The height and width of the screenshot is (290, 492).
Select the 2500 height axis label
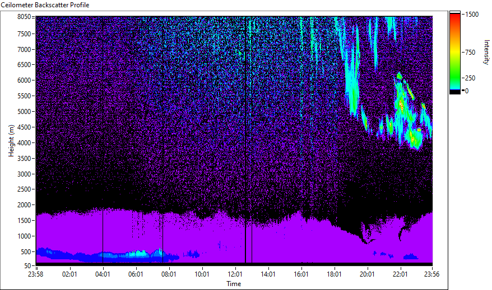point(24,189)
